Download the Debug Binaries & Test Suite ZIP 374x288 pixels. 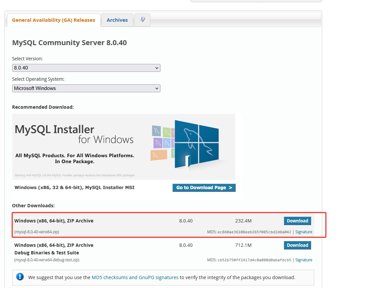297,245
